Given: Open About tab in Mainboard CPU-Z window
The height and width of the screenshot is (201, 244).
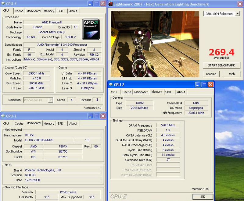Looking at the screenshot, I should point(73,123).
